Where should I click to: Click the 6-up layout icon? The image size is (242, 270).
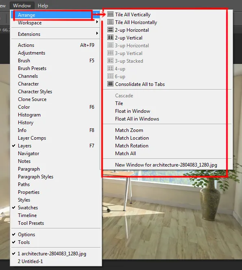point(110,76)
